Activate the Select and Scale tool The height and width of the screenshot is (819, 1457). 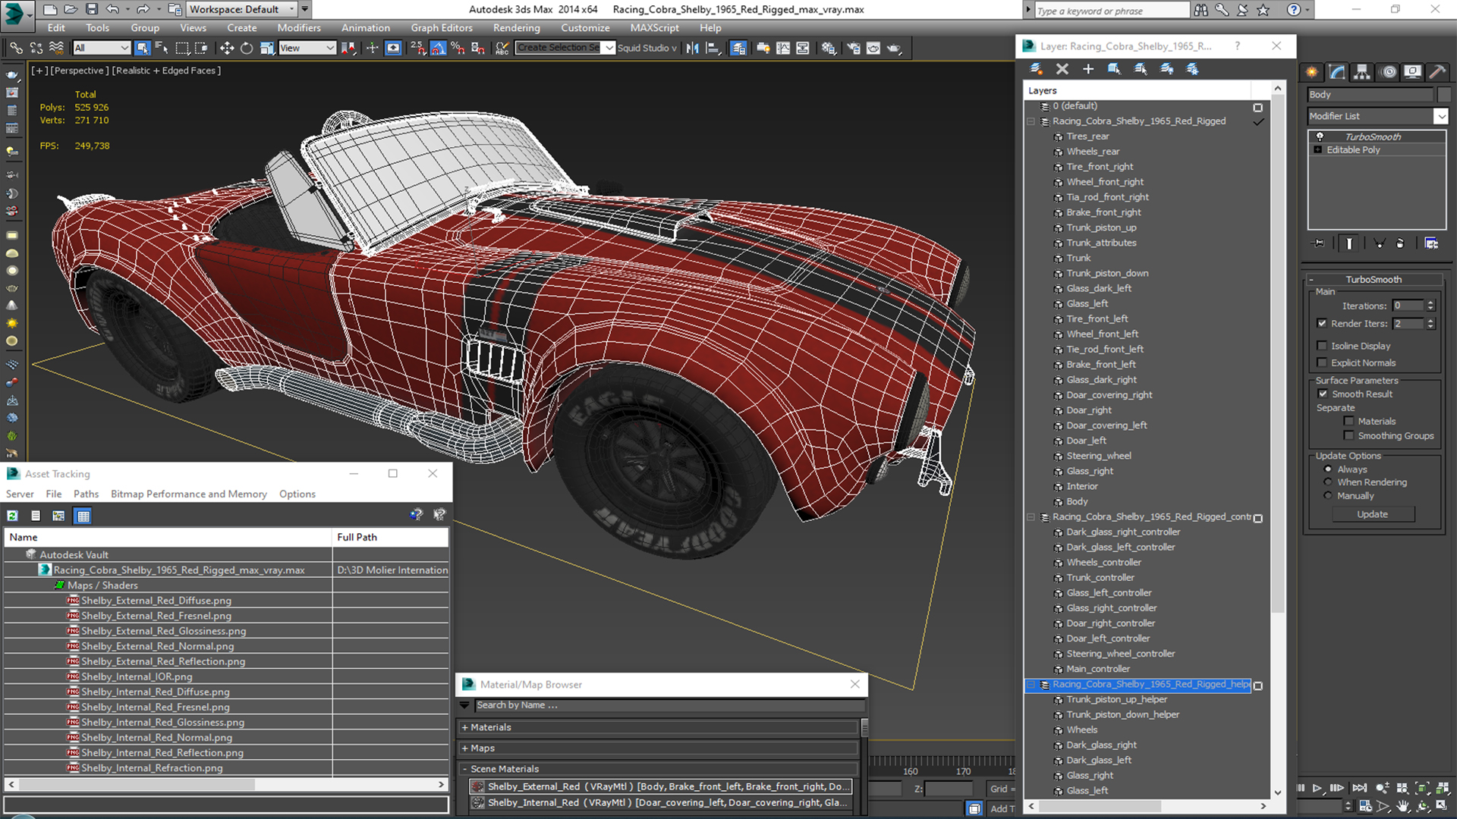pos(267,48)
